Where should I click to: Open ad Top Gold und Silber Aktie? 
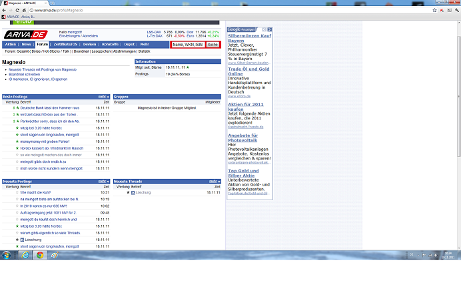pos(243,173)
